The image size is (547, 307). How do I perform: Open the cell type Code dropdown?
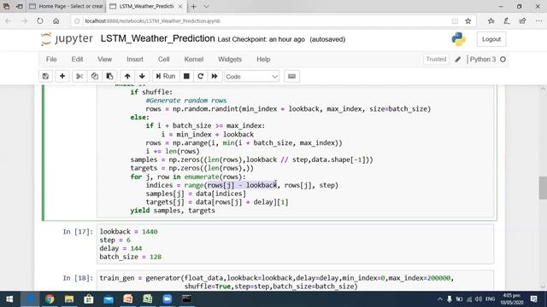[251, 77]
